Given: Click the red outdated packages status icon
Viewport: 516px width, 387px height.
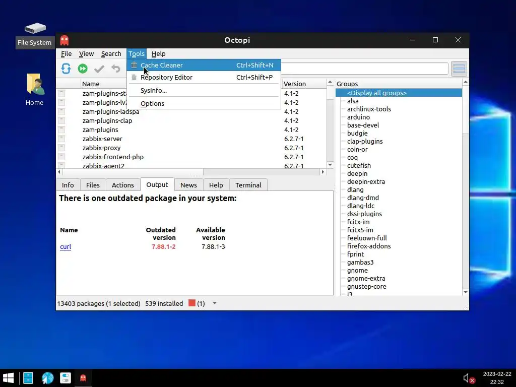Looking at the screenshot, I should (192, 303).
